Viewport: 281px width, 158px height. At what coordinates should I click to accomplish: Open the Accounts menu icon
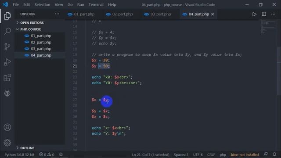[7, 127]
